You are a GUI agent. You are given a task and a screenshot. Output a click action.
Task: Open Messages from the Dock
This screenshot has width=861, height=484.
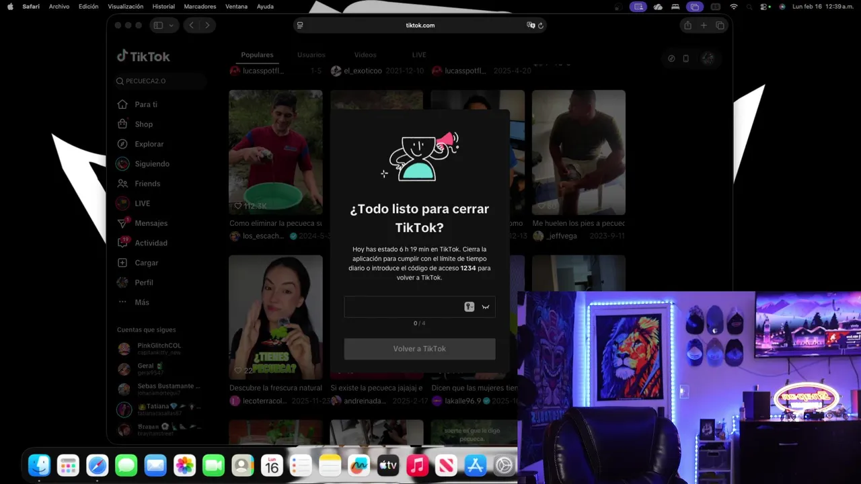click(x=126, y=465)
